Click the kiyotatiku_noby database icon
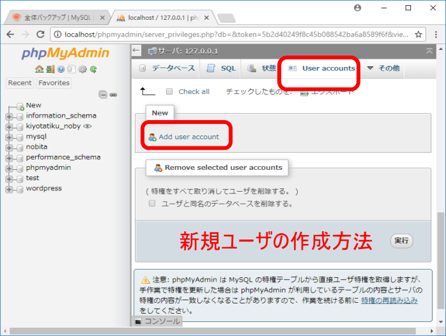 point(20,127)
